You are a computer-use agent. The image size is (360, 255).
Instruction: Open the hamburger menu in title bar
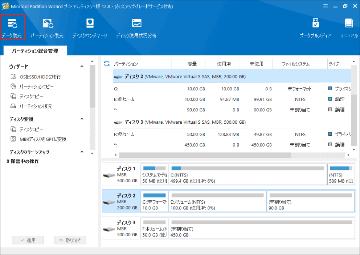tap(325, 6)
